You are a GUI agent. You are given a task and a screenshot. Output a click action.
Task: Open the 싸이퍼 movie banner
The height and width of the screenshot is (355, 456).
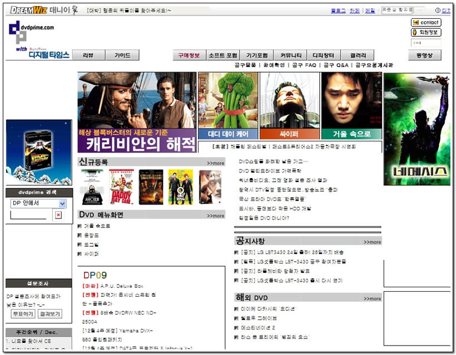click(x=289, y=106)
